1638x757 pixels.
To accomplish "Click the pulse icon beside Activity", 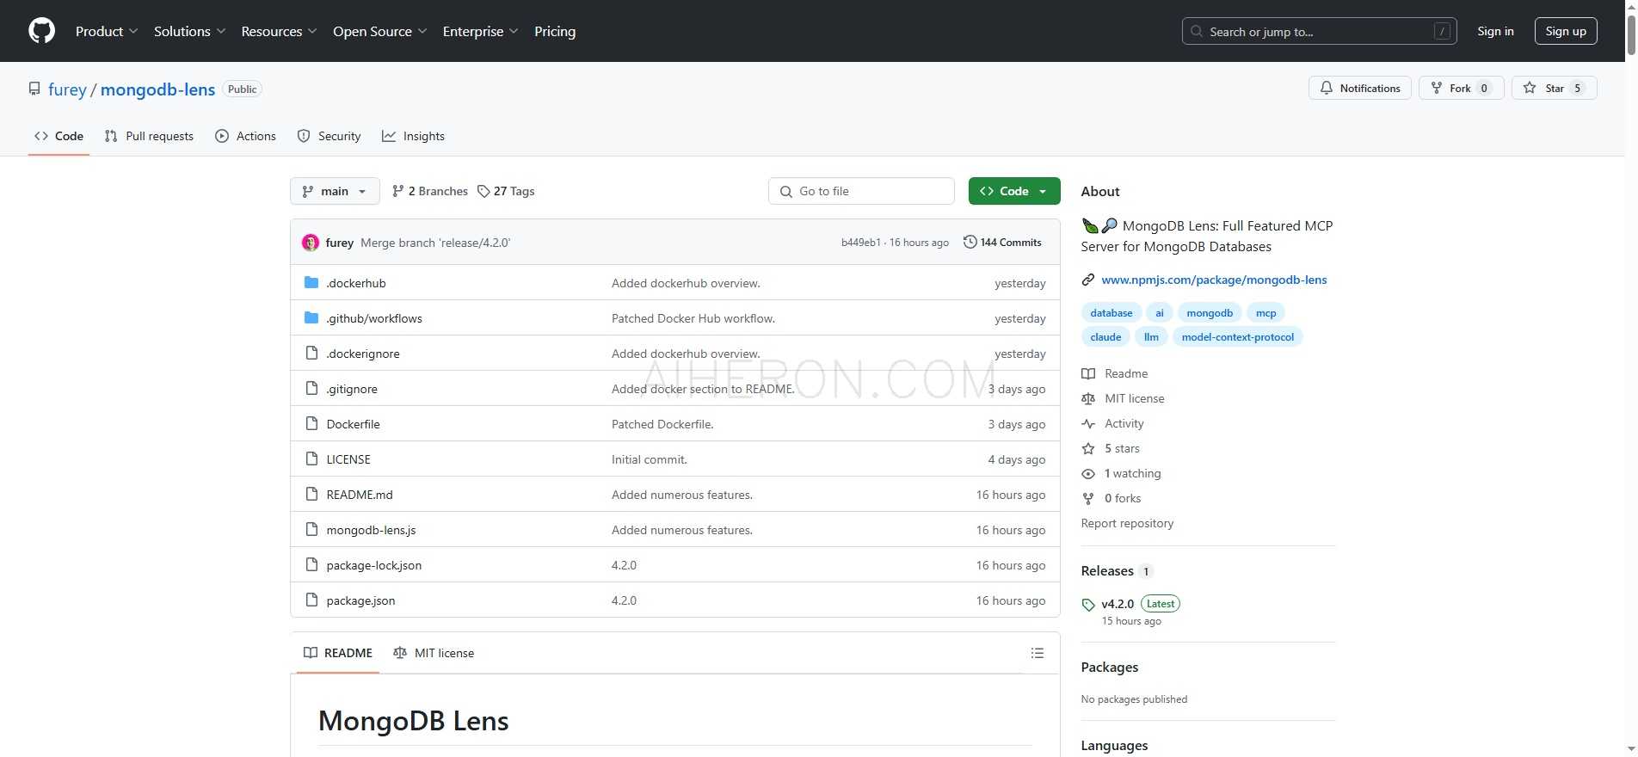I will [1088, 423].
